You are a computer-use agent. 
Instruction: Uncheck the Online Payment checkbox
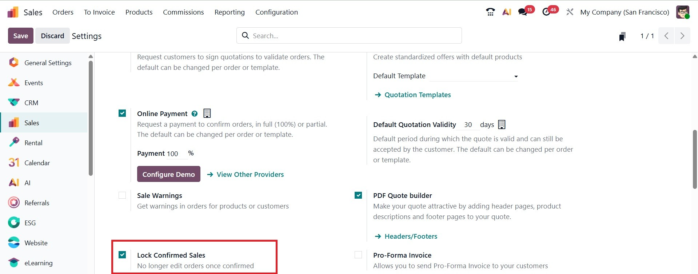click(122, 113)
